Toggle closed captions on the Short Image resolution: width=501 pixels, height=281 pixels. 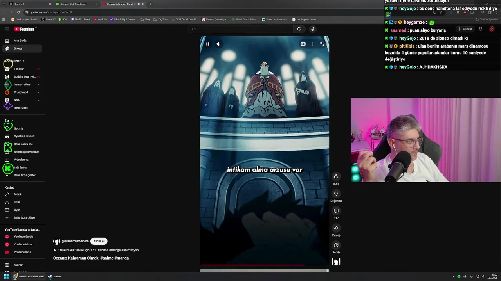click(303, 44)
